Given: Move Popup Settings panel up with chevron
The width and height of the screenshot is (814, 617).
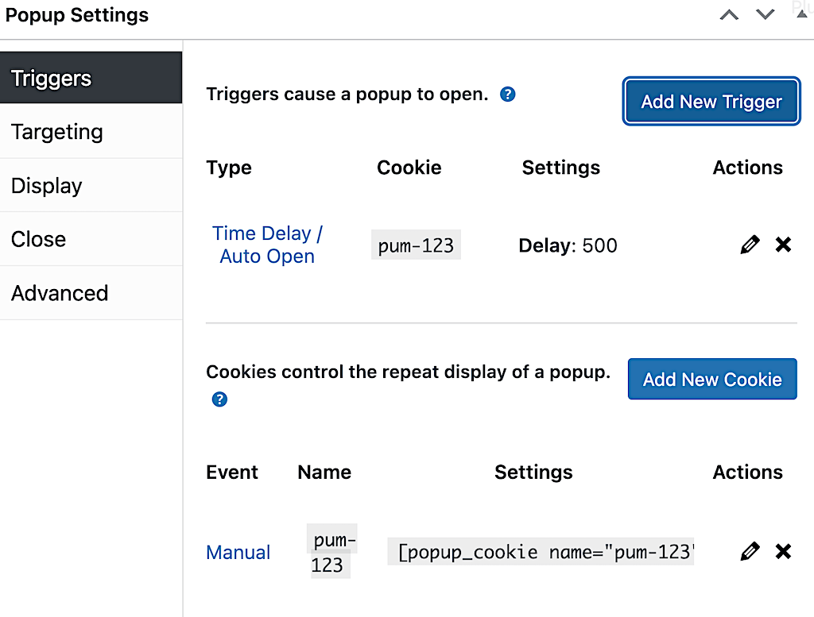Looking at the screenshot, I should [729, 15].
